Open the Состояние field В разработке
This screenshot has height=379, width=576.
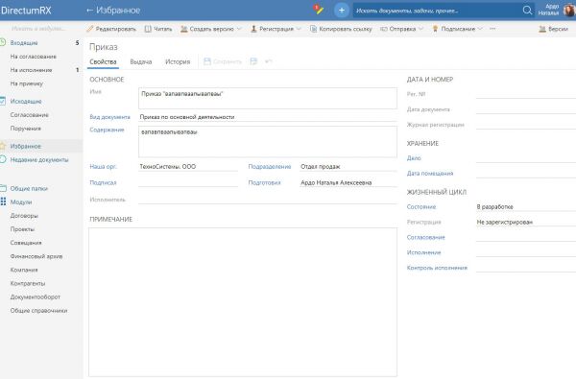[x=526, y=206]
